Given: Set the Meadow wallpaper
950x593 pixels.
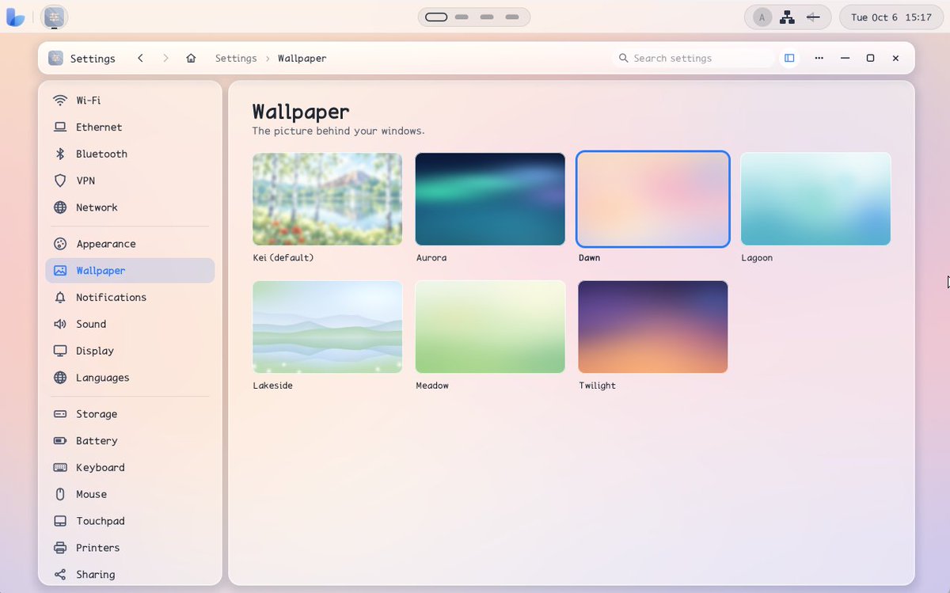Looking at the screenshot, I should [x=490, y=327].
